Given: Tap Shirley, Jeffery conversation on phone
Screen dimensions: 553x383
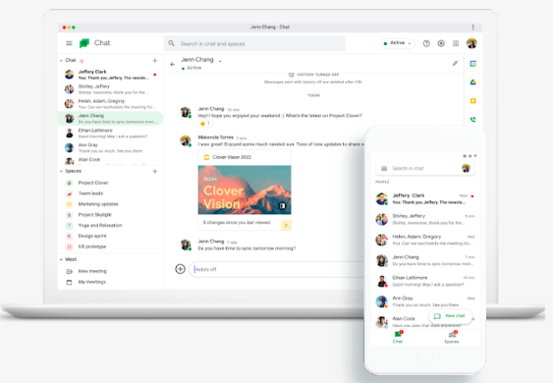Looking at the screenshot, I should pyautogui.click(x=424, y=219).
